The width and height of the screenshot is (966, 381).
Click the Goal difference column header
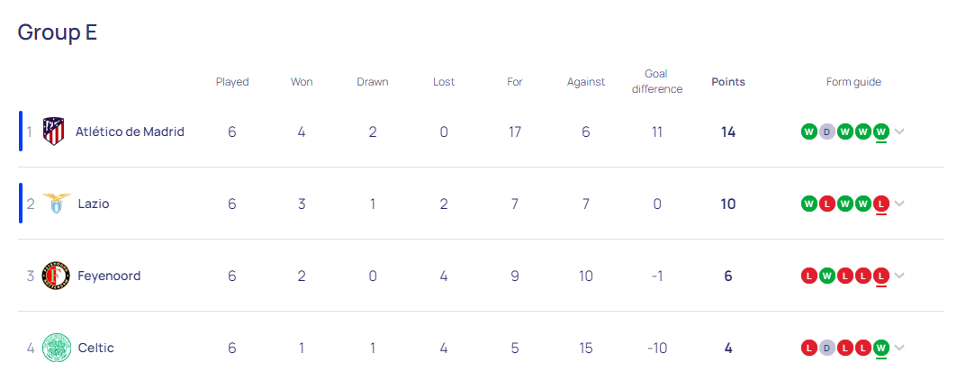[x=656, y=81]
